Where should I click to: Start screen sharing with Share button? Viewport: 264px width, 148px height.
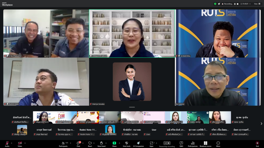pyautogui.click(x=114, y=143)
